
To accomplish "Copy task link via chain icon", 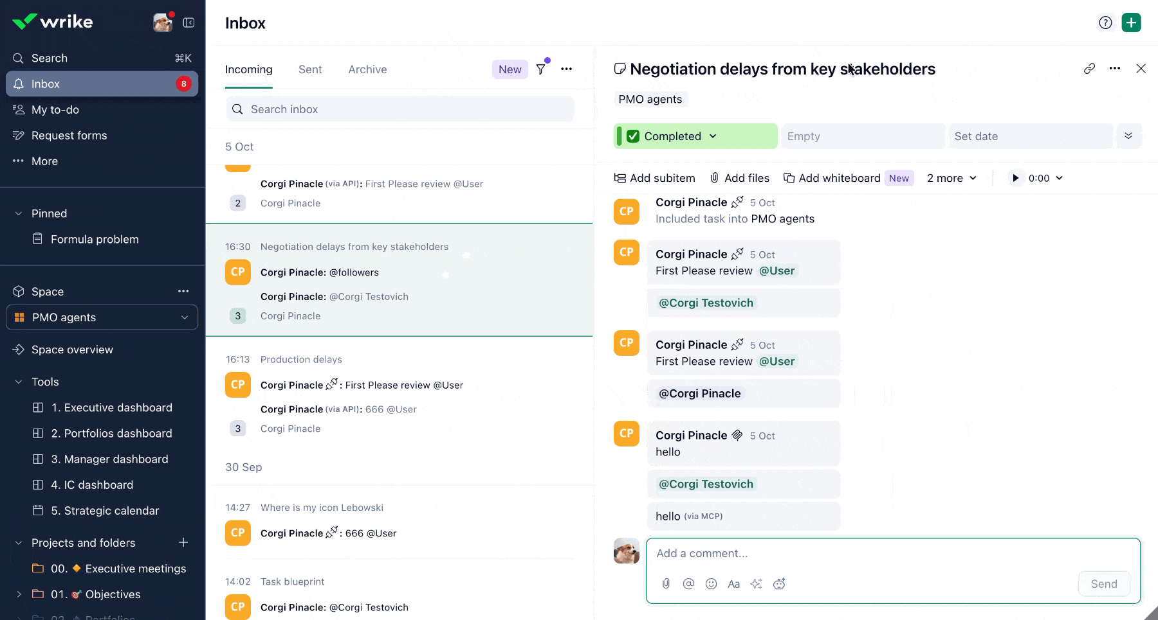I will pos(1089,69).
